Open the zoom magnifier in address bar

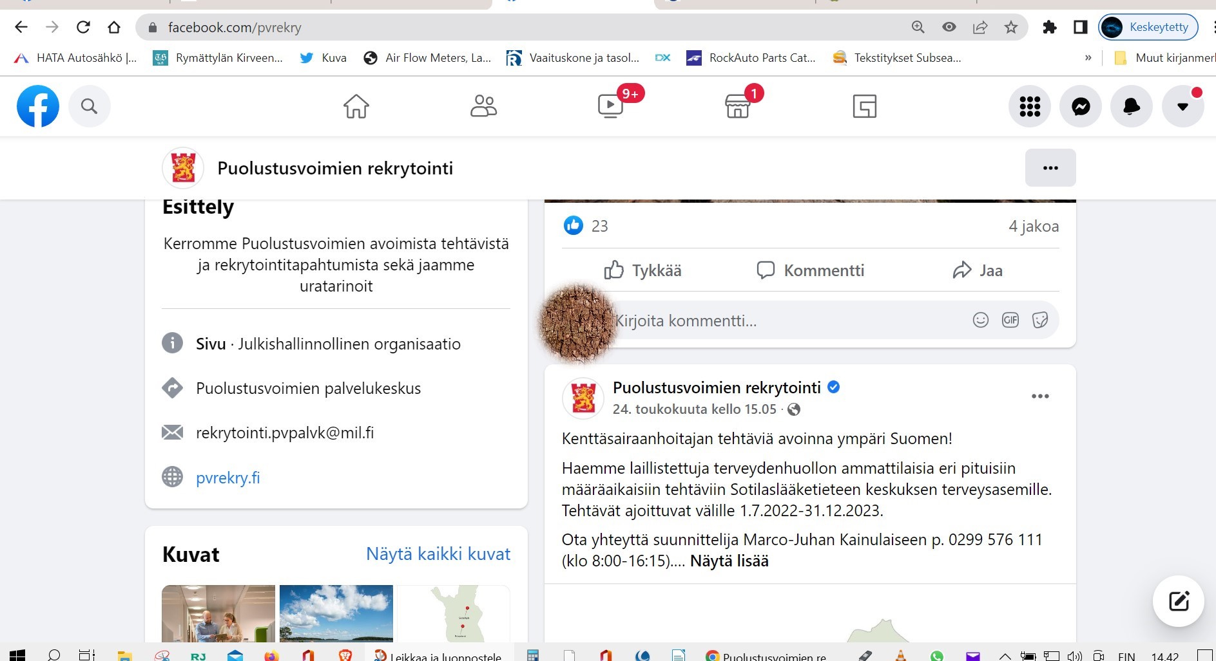[918, 27]
